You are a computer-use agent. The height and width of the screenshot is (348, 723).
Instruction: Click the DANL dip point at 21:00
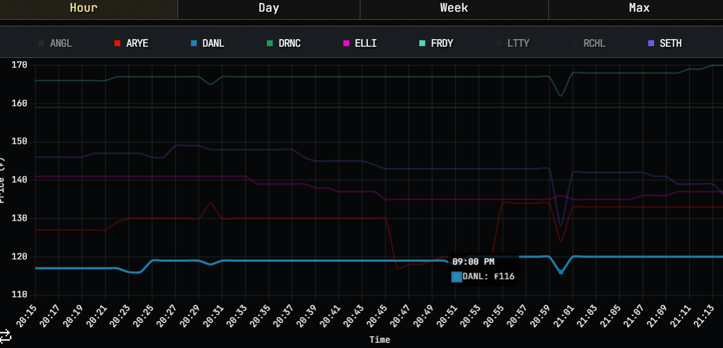point(561,272)
